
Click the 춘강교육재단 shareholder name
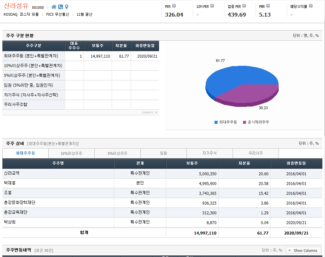tap(16, 212)
